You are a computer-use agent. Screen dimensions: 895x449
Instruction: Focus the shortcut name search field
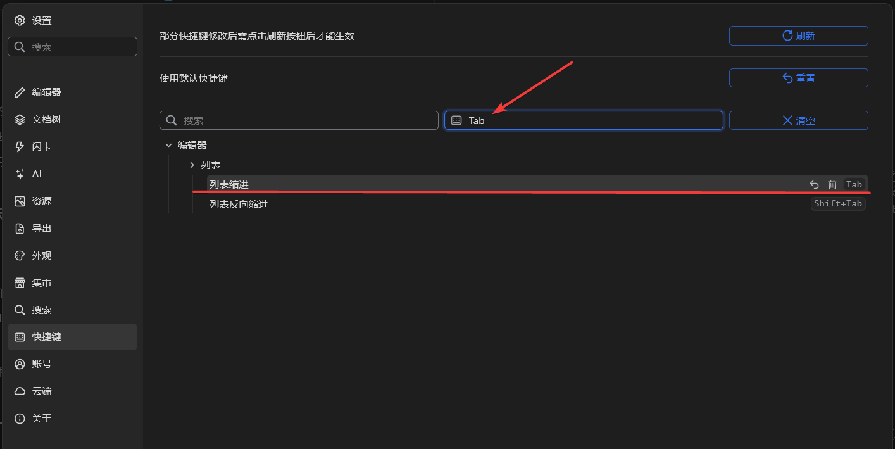point(299,120)
